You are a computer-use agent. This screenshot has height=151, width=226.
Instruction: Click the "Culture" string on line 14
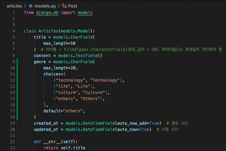tap(94, 93)
